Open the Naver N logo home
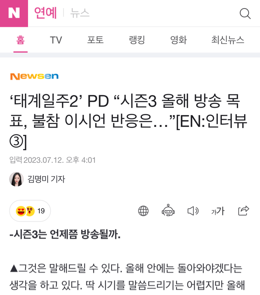Image resolution: width=260 pixels, height=295 pixels. pyautogui.click(x=14, y=13)
